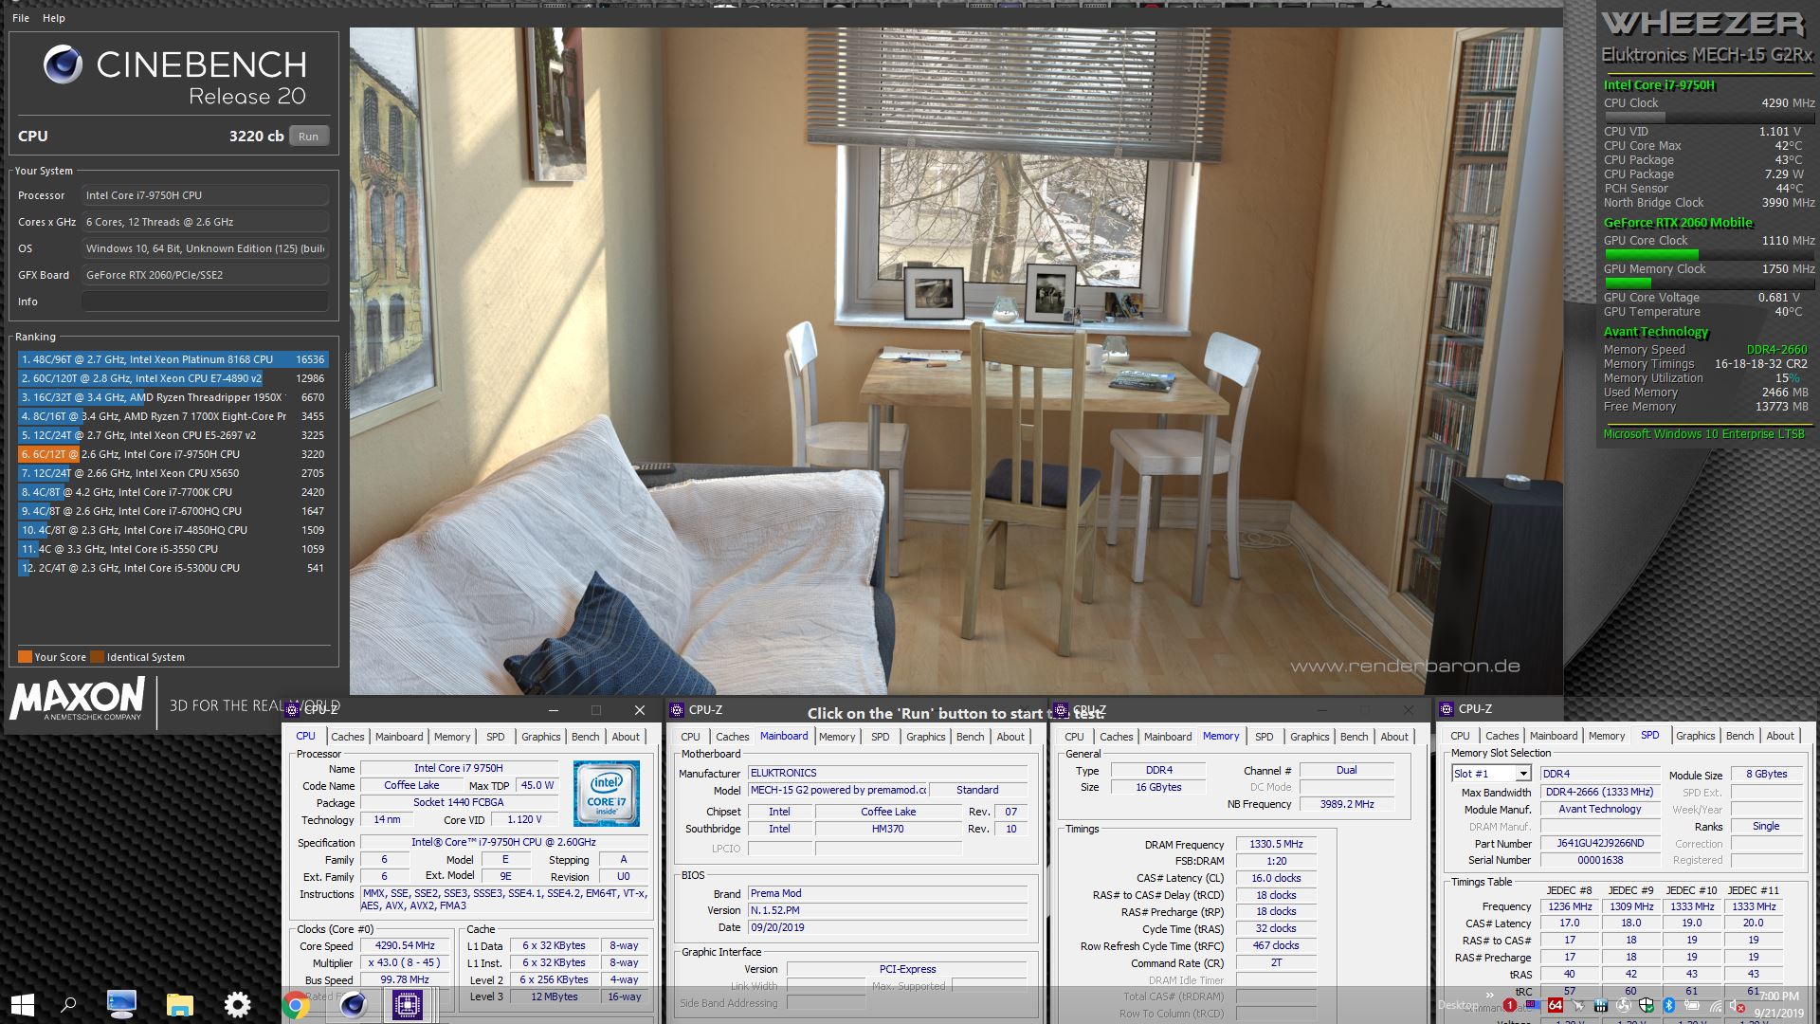Select the orange ranking row Intel Core i7-9750H
Screen dimensions: 1820x1024
(x=173, y=454)
